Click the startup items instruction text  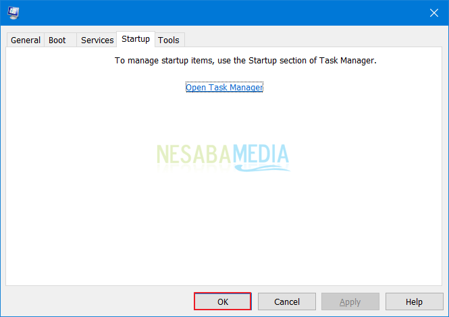click(245, 61)
